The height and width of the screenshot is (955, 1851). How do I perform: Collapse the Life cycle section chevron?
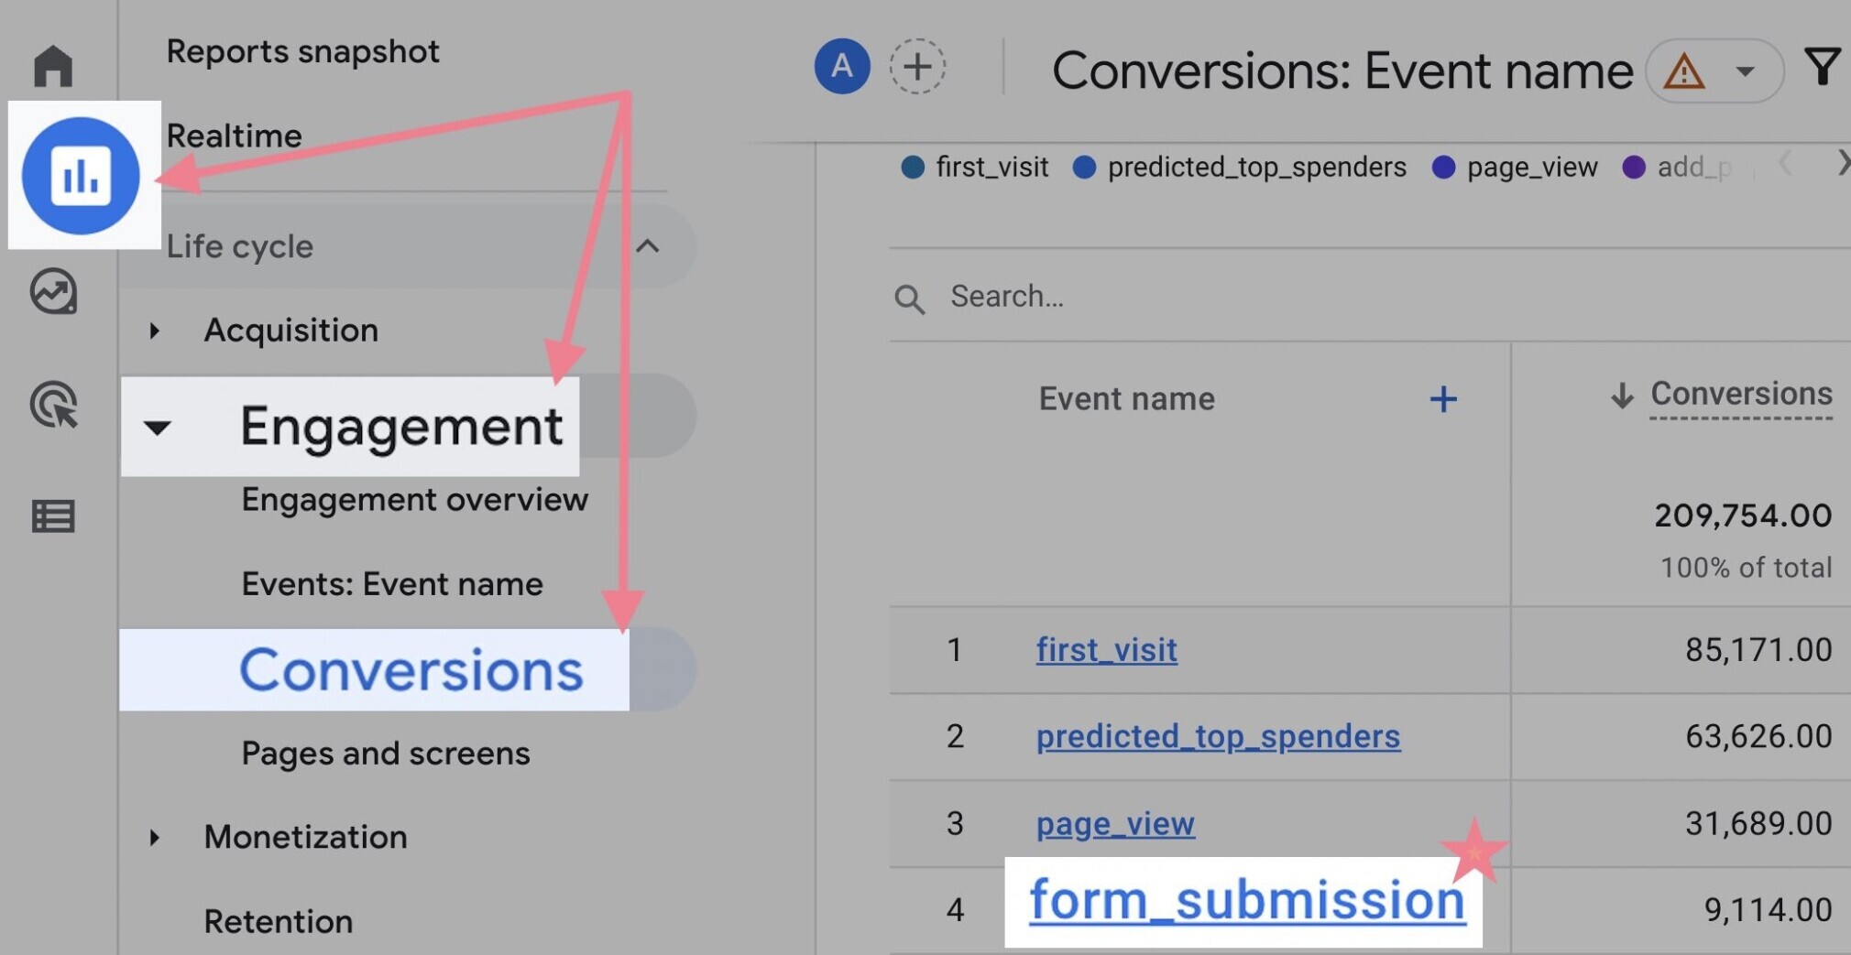pyautogui.click(x=648, y=245)
